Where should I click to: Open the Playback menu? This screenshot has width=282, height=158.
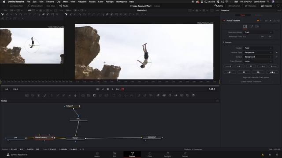[x=82, y=2]
